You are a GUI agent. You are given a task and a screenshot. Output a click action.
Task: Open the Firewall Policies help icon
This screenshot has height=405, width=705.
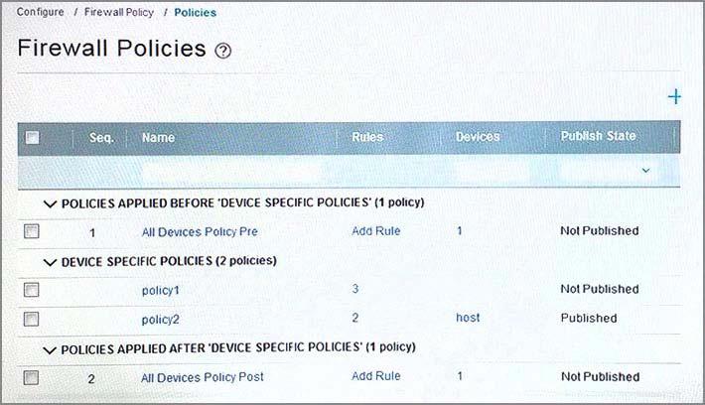pyautogui.click(x=223, y=51)
